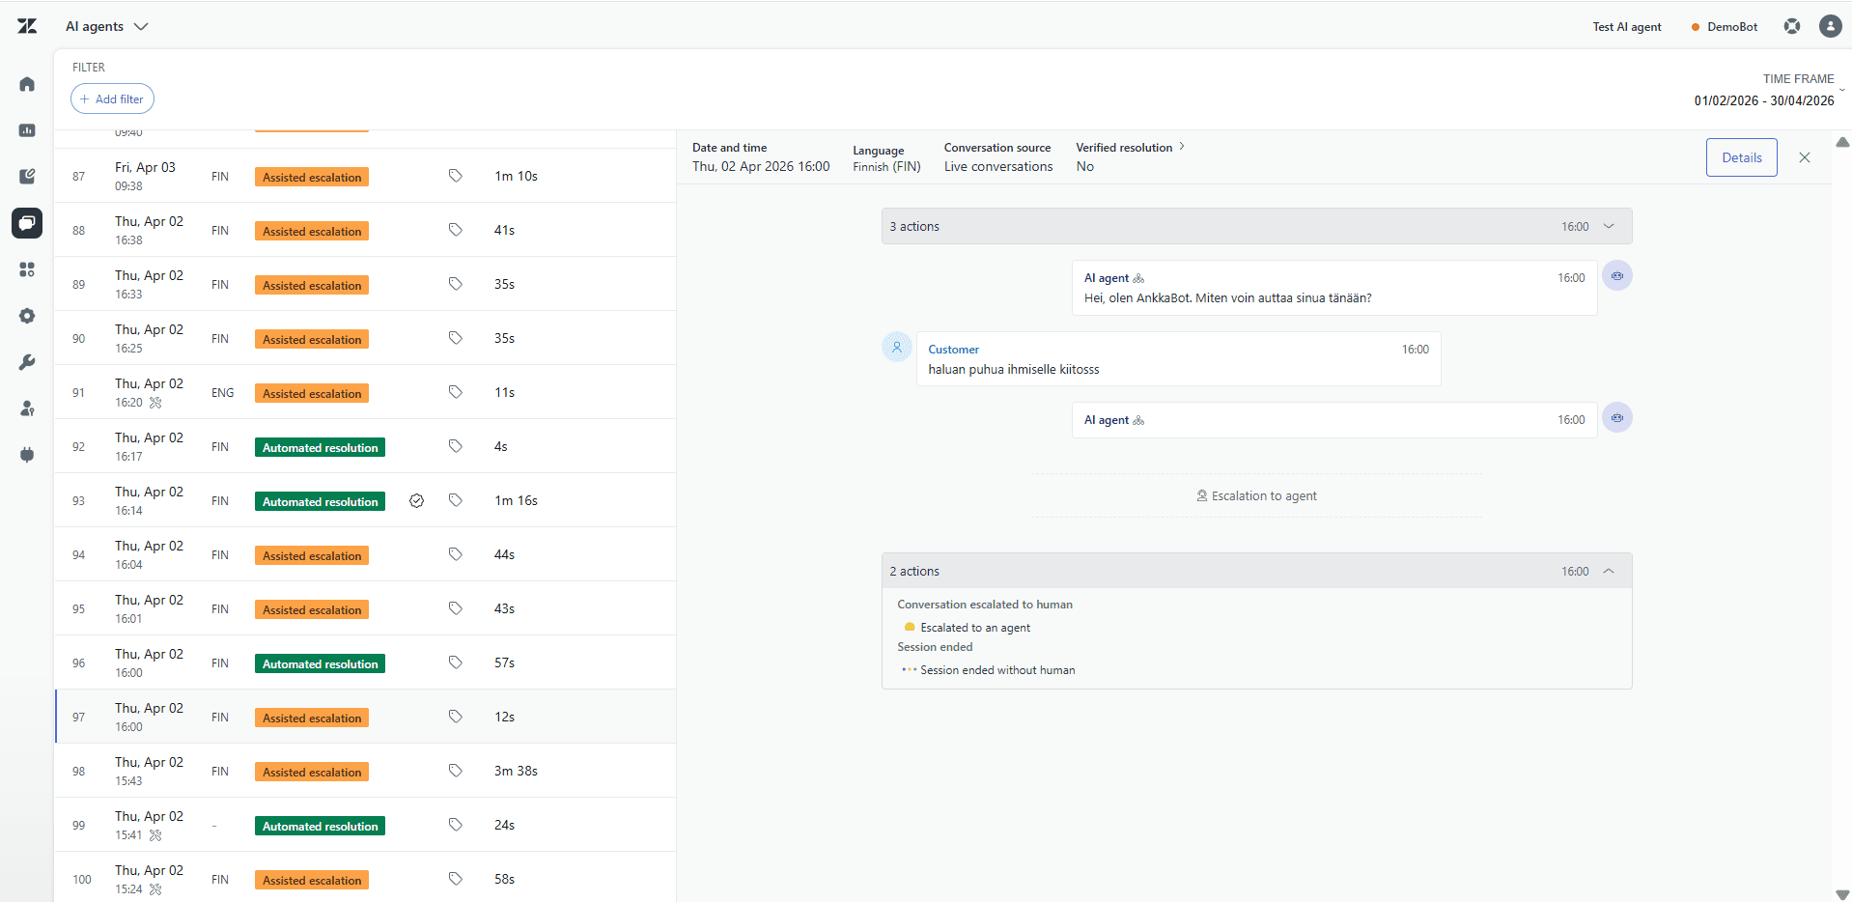Open the wrench tools sidebar icon

click(x=27, y=362)
